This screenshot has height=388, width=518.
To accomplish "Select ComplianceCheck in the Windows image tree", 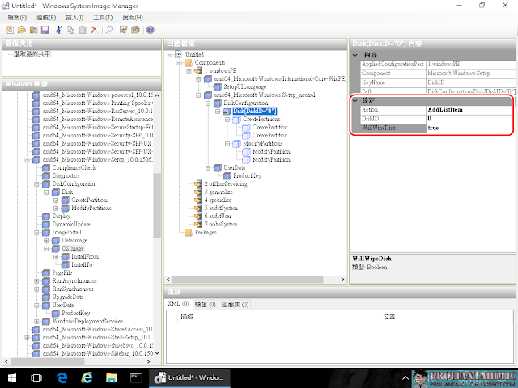I will tap(74, 167).
